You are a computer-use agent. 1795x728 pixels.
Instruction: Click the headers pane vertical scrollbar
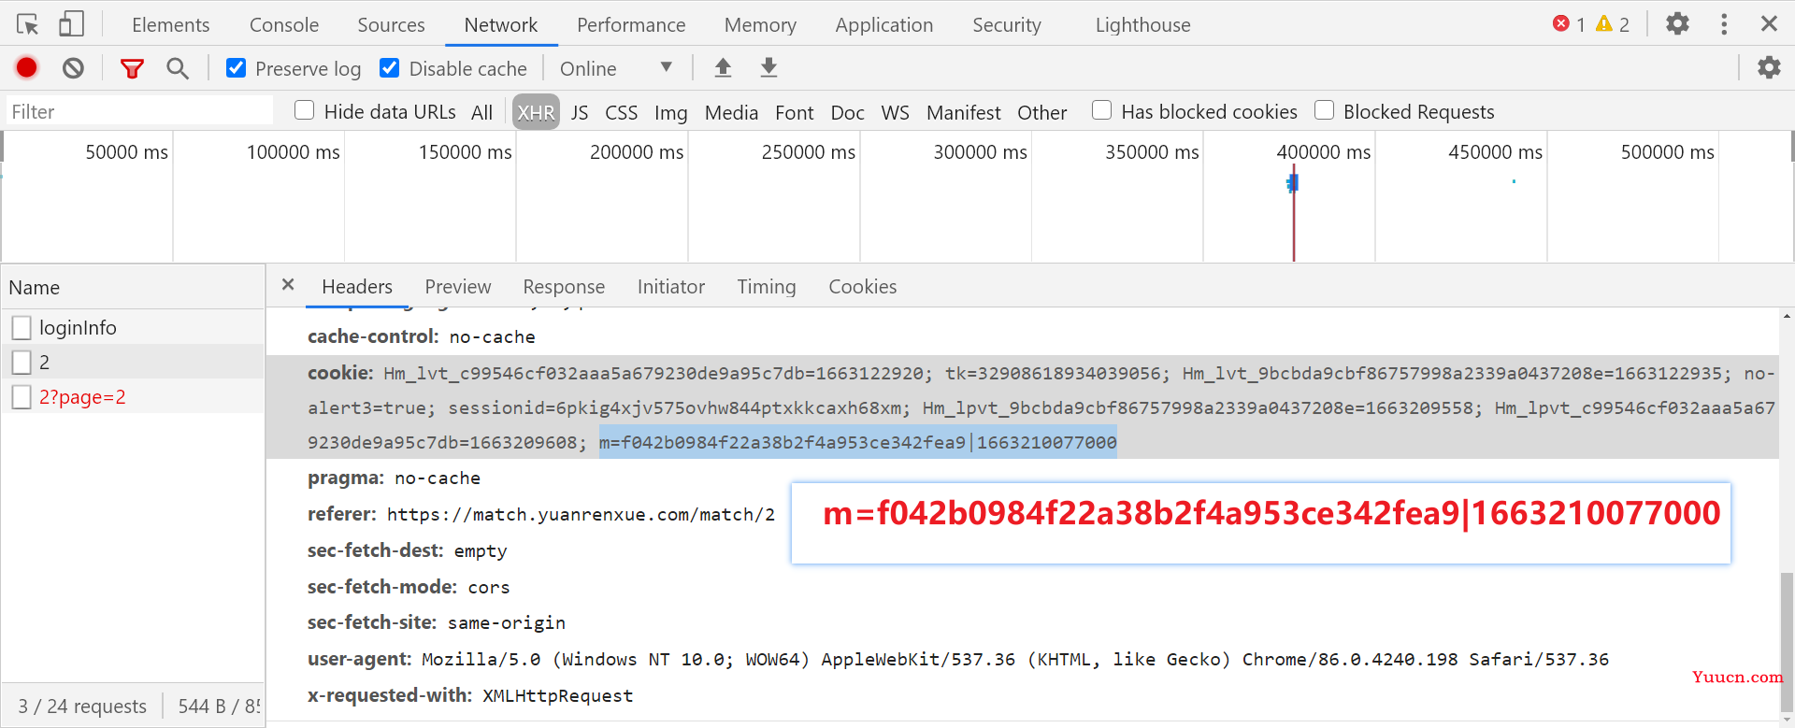coord(1787,643)
